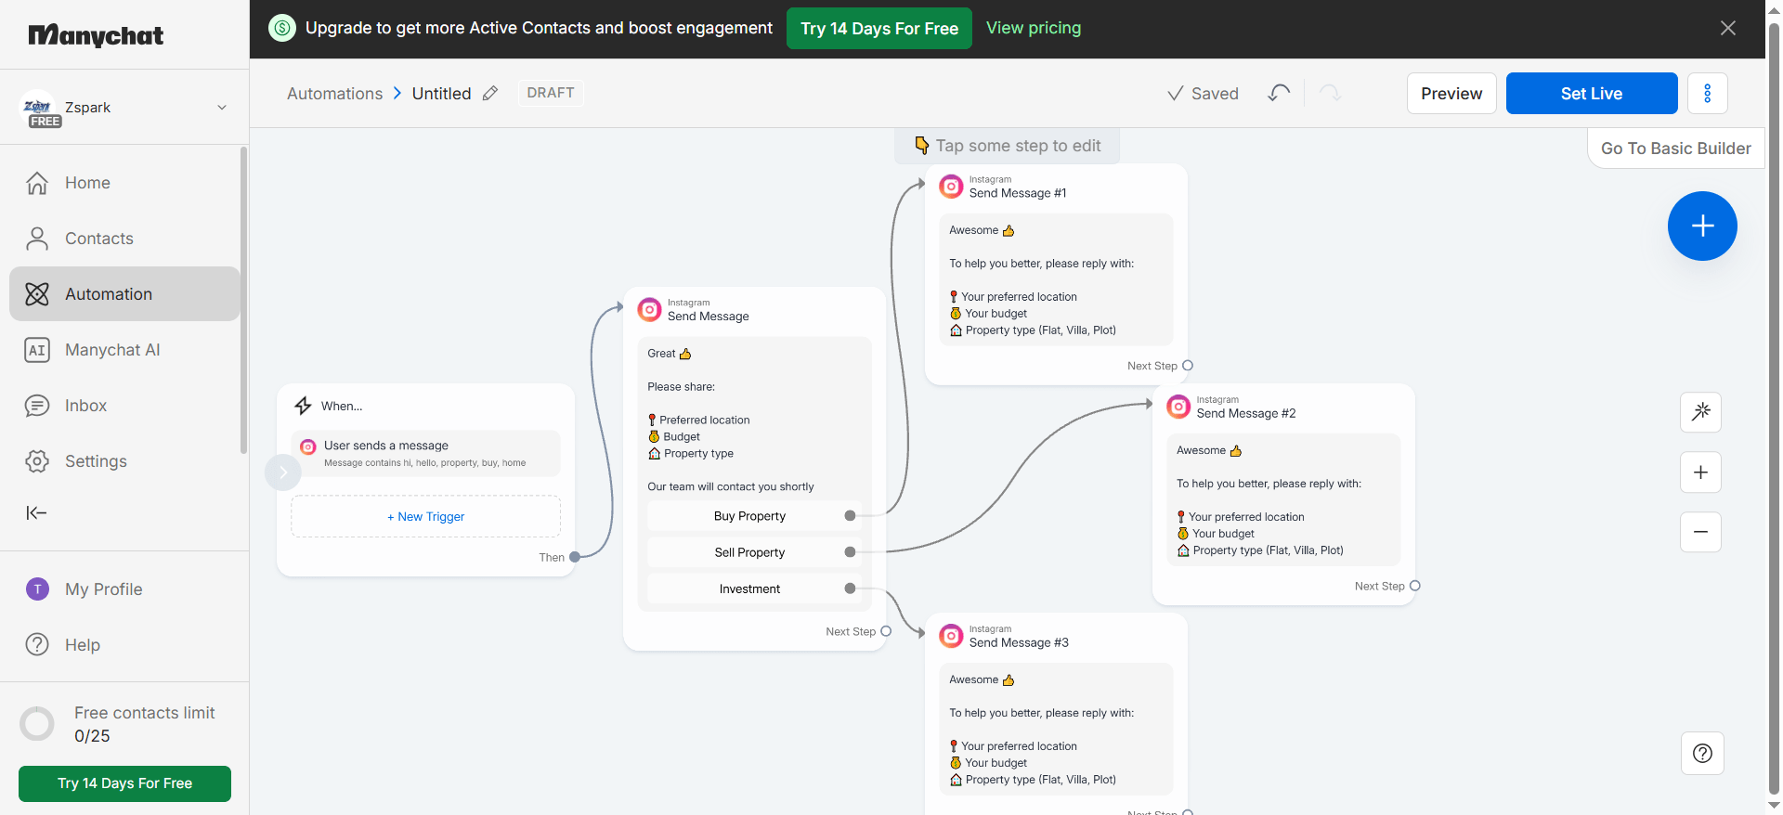Click the Preview button

pyautogui.click(x=1451, y=94)
